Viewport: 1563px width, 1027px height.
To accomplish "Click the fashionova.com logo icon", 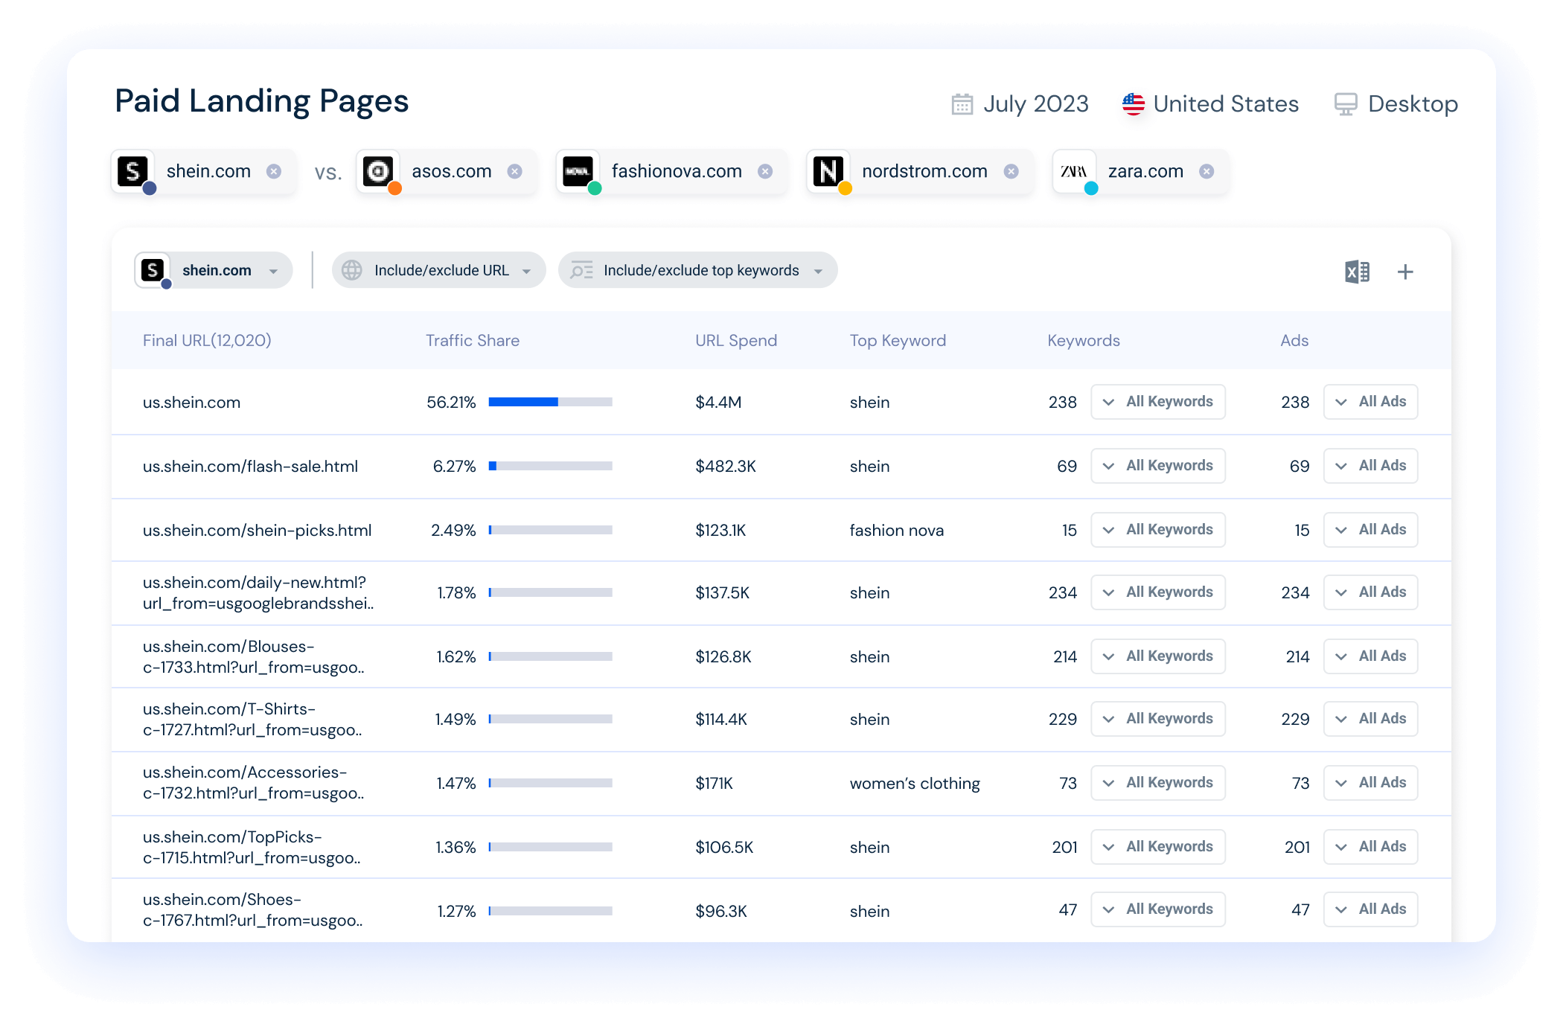I will [578, 171].
